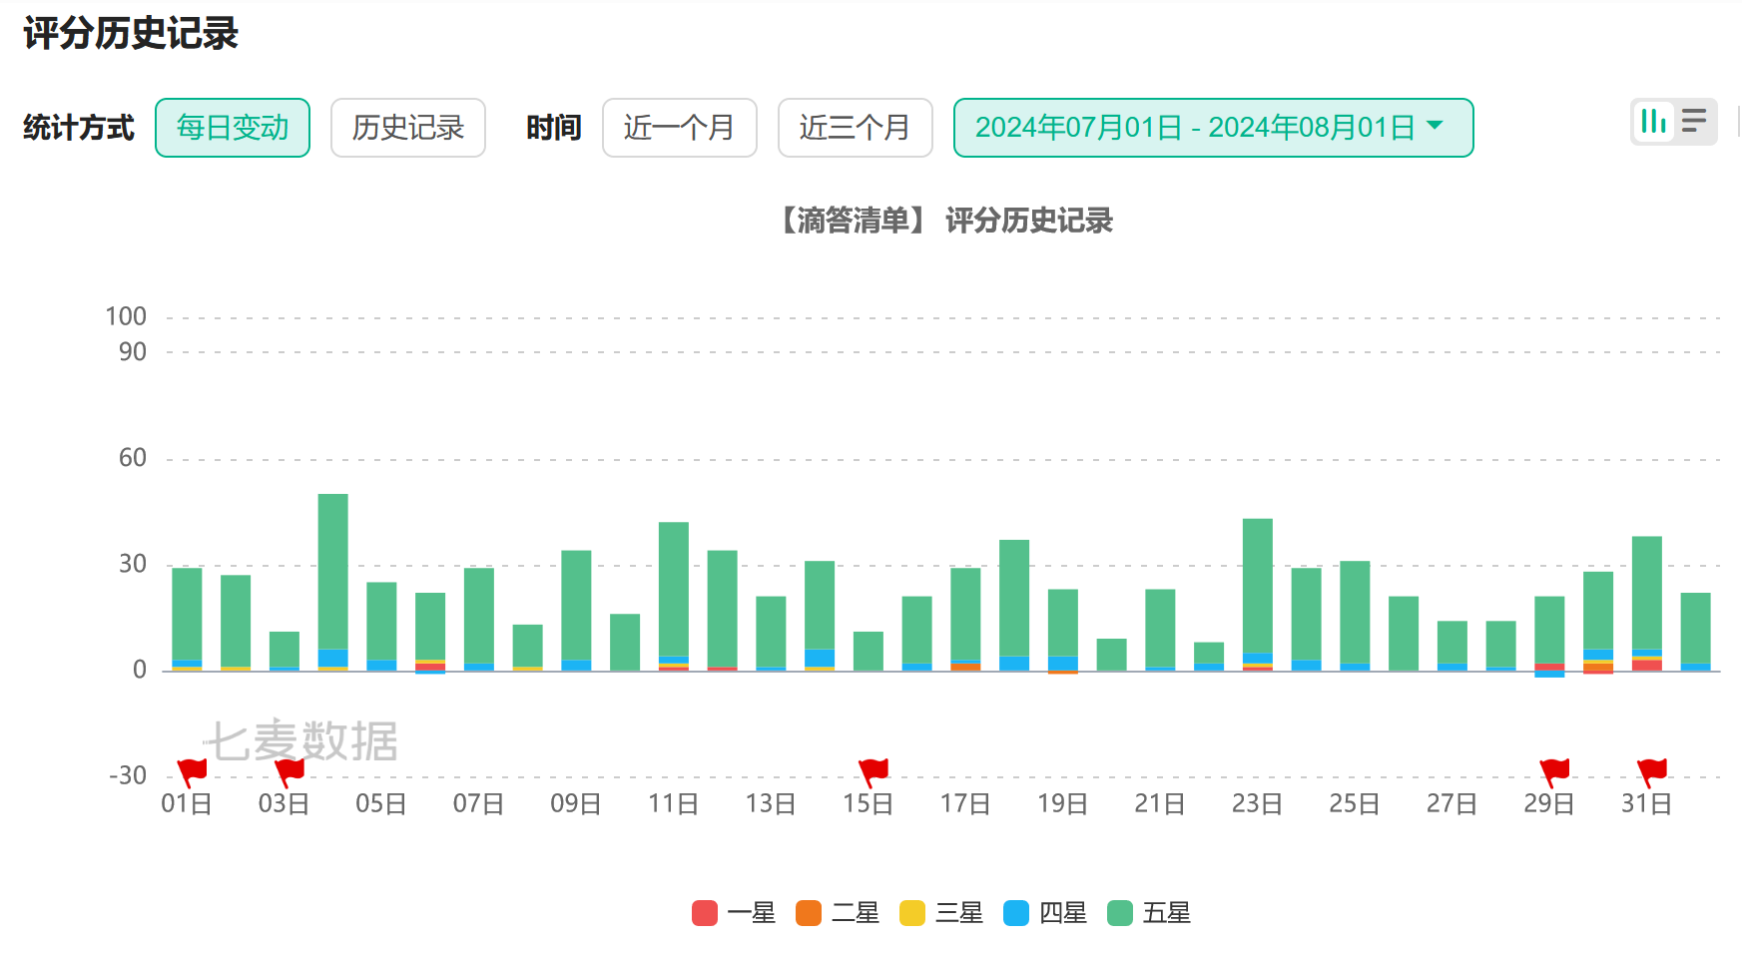
Task: Select 每日变动 statistics mode
Action: pos(233,128)
